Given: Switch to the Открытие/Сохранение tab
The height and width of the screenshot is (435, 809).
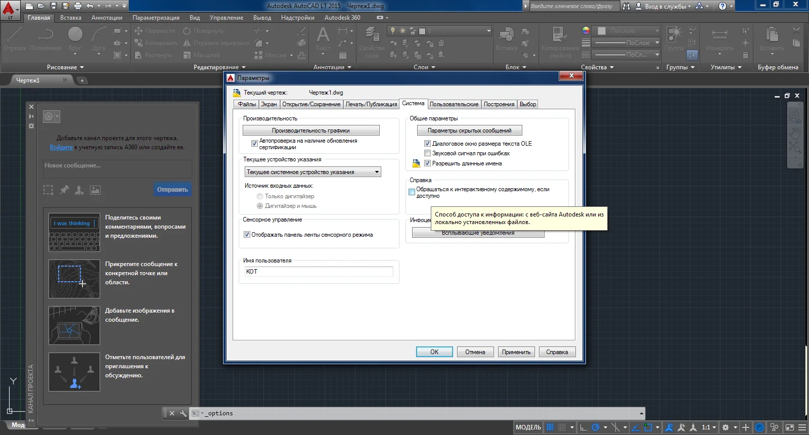Looking at the screenshot, I should tap(311, 104).
